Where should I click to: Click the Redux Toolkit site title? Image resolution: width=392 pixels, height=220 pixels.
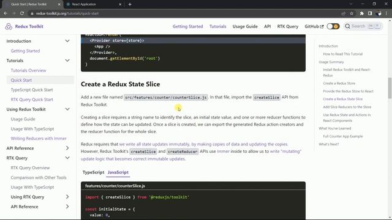pyautogui.click(x=29, y=26)
